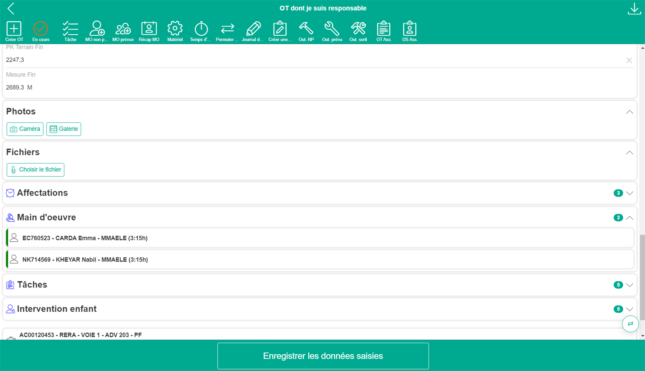
Task: Open Journal pencil icon
Action: 253,29
